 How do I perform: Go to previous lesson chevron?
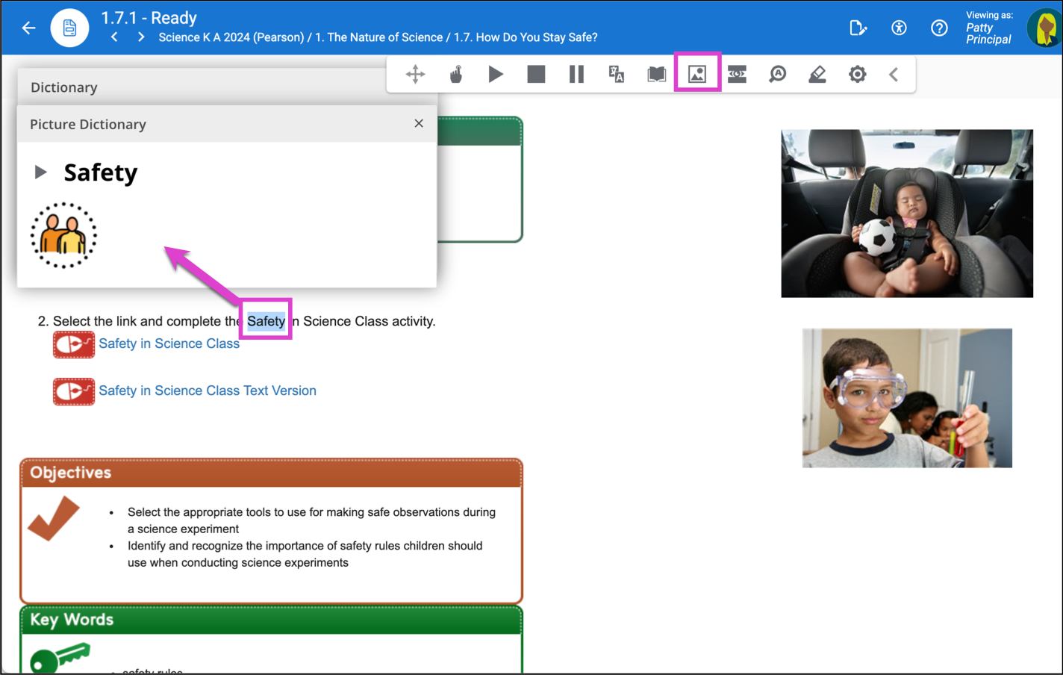point(114,37)
